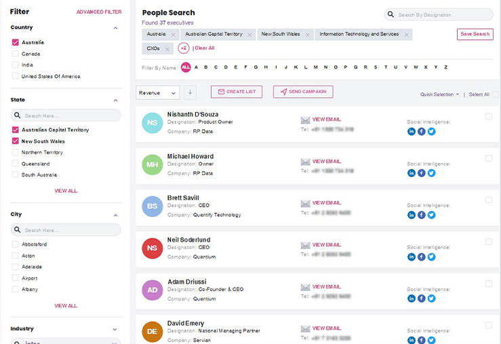Filter names by letter A
501x344 pixels.
pos(196,67)
